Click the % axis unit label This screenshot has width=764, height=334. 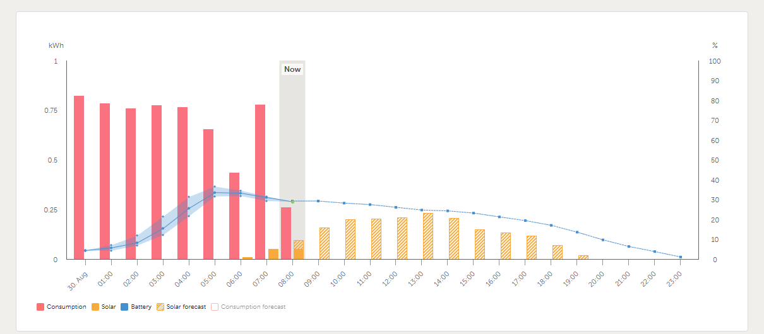coord(715,45)
